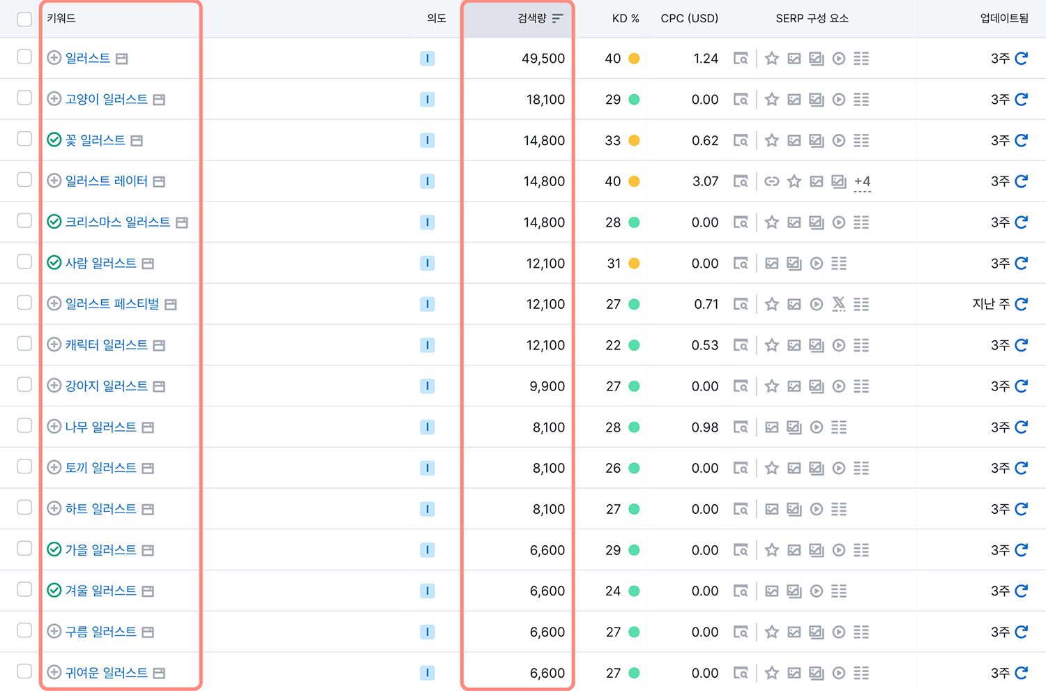Image resolution: width=1046 pixels, height=691 pixels.
Task: Select the checkbox for 일러스트 레이터 row
Action: pos(24,179)
